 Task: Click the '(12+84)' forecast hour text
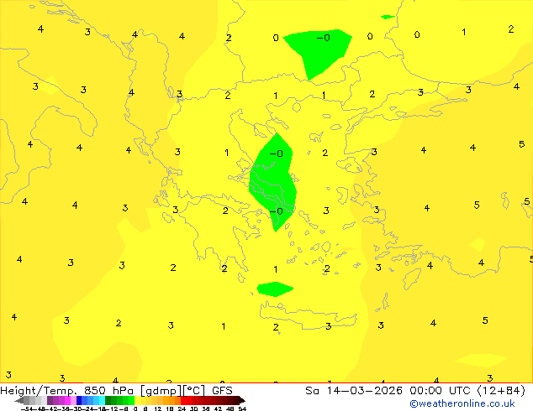tap(501, 391)
